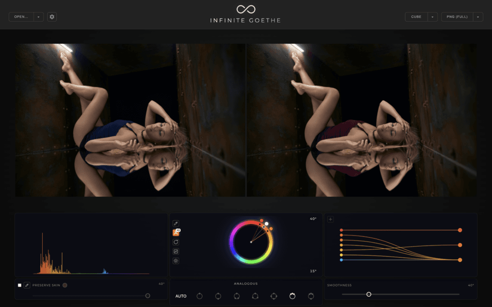Click the PRESERVE SKIN label

tap(46, 285)
